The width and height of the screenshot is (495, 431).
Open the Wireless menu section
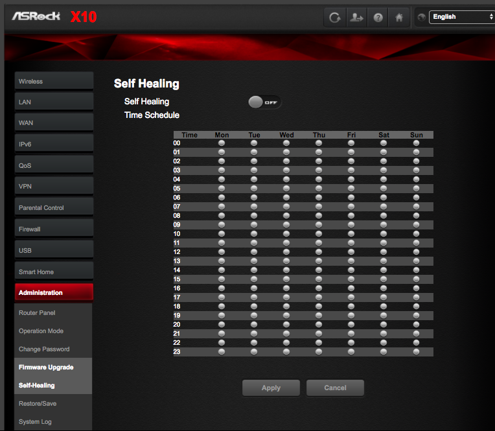54,81
